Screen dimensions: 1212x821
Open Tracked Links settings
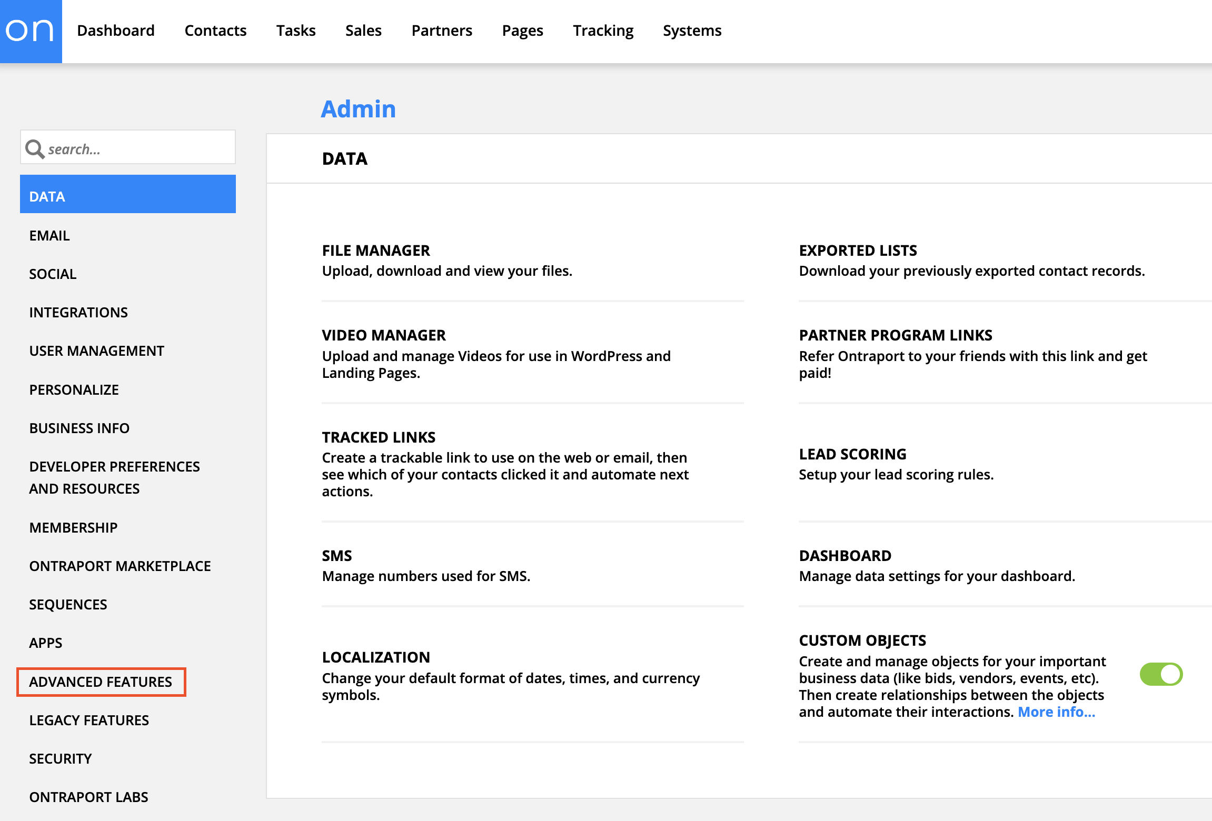point(379,437)
